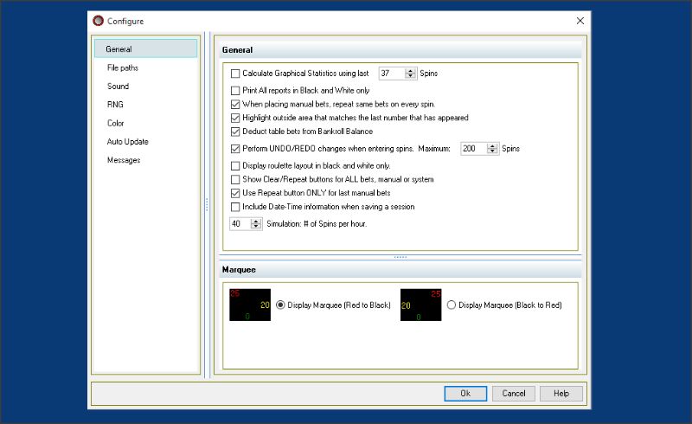
Task: Click the Red to Black marquee preview image
Action: [x=250, y=305]
